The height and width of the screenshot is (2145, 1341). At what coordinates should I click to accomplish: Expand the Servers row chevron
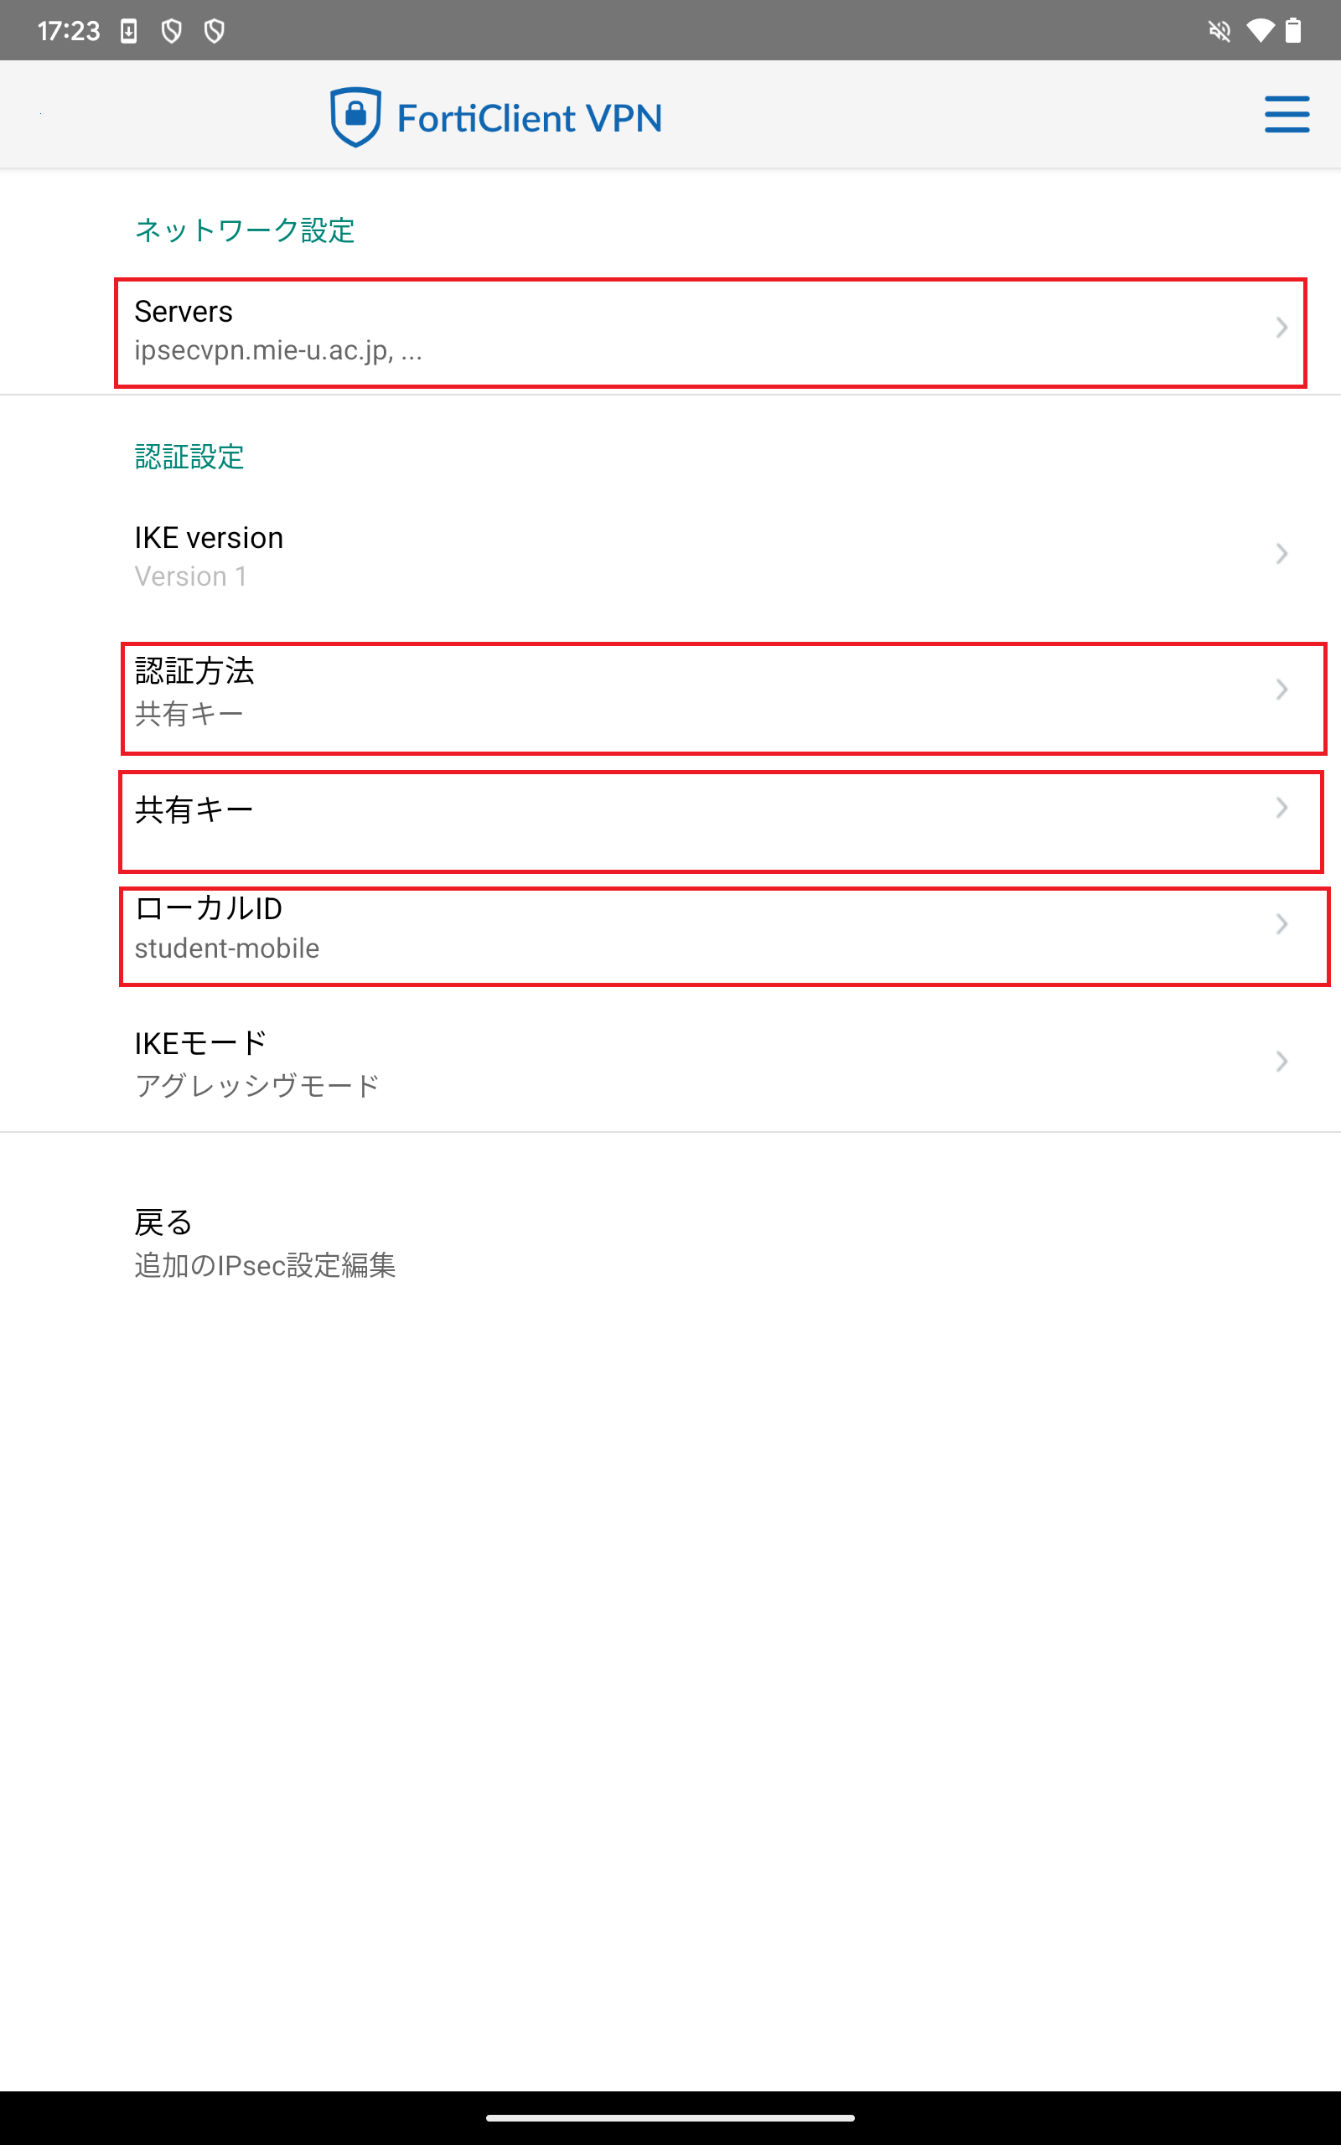(x=1281, y=328)
